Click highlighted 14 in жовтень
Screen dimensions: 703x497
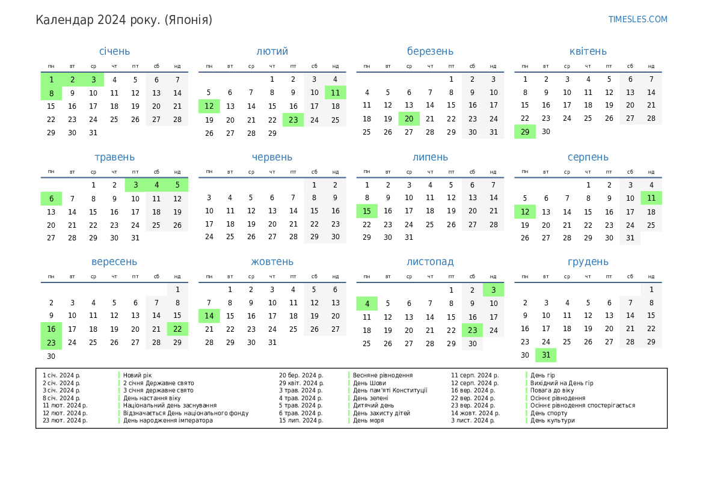click(209, 316)
